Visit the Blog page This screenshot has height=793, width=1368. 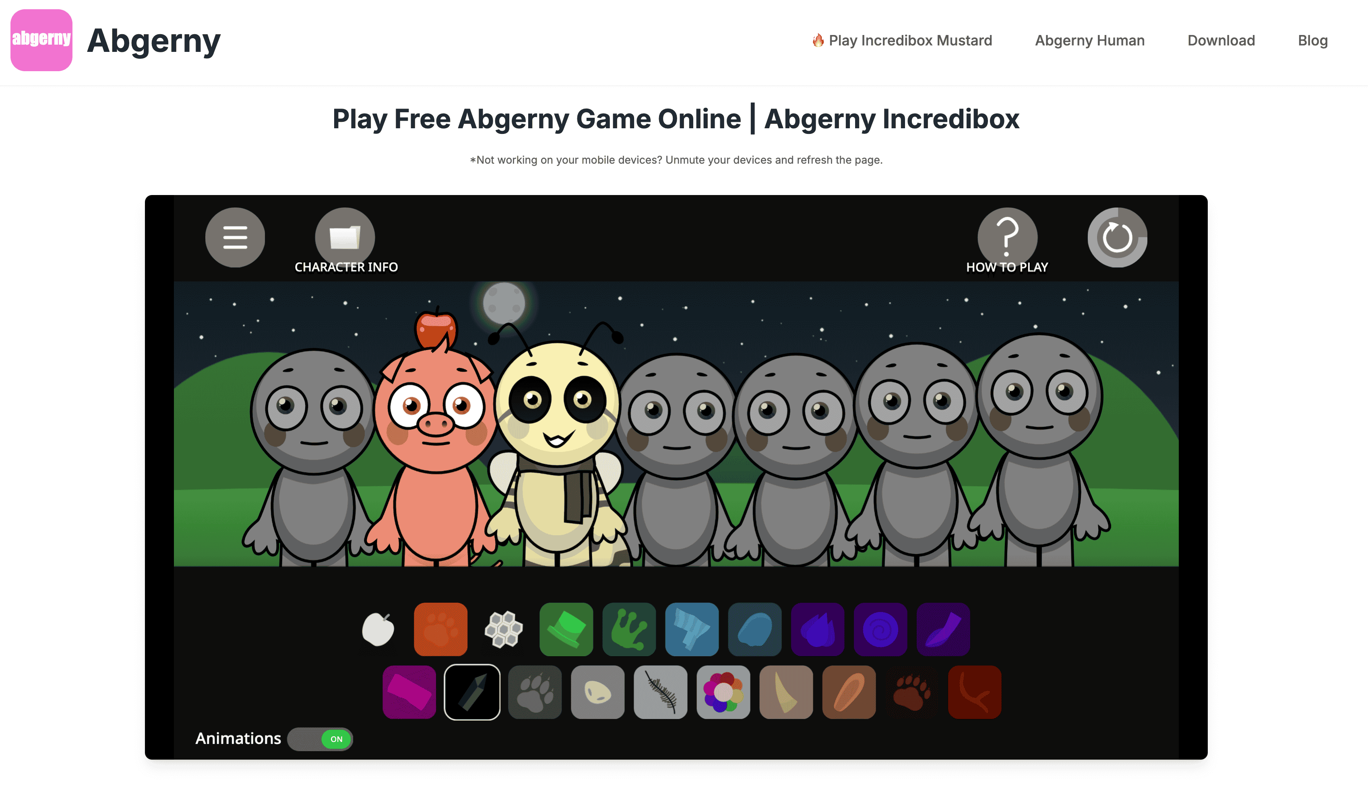[x=1312, y=41]
